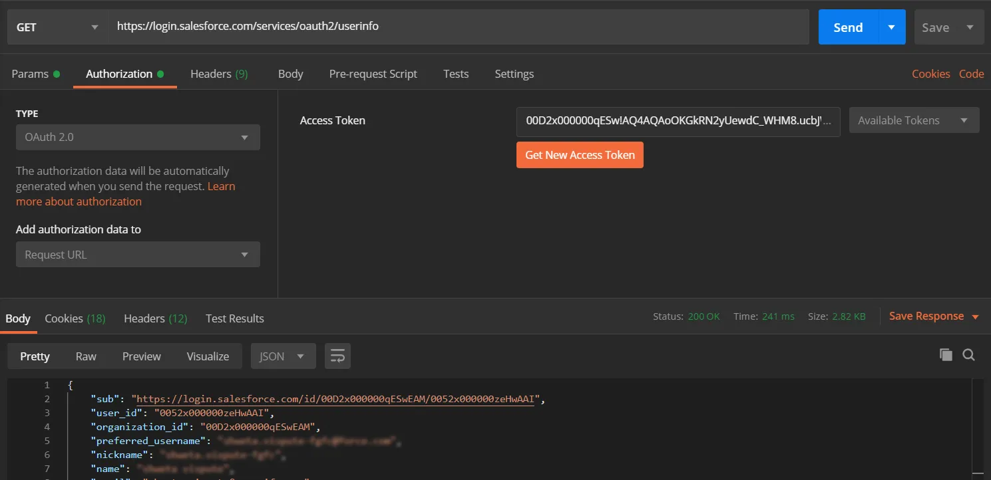Select the Visualize view

208,356
